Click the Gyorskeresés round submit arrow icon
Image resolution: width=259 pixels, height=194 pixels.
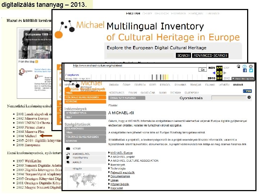[249, 97]
